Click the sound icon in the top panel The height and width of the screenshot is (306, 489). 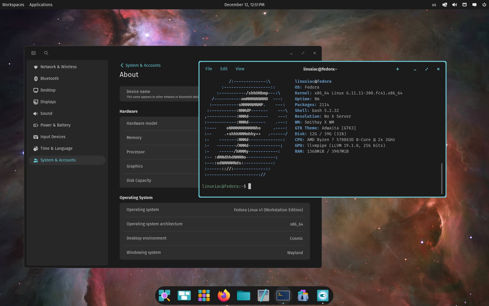tap(454, 4)
